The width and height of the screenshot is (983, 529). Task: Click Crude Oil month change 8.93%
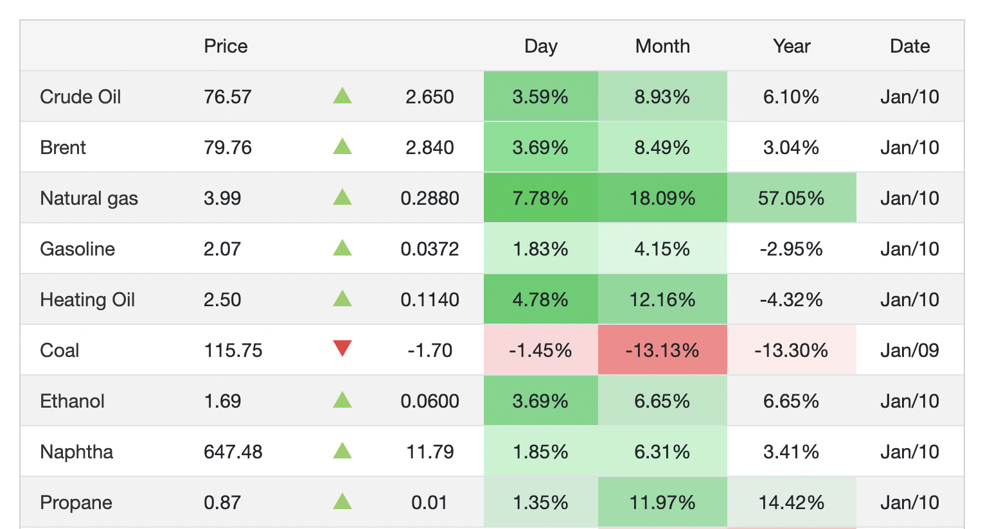click(x=662, y=97)
